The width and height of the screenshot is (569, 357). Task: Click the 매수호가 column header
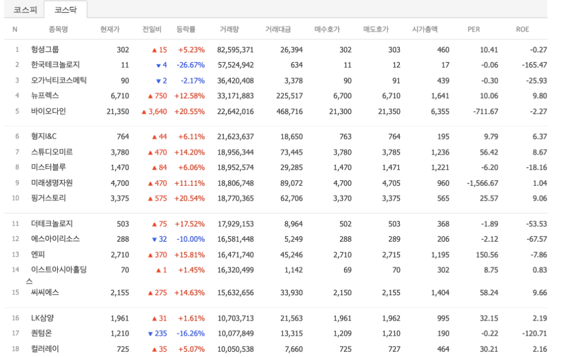(x=327, y=29)
